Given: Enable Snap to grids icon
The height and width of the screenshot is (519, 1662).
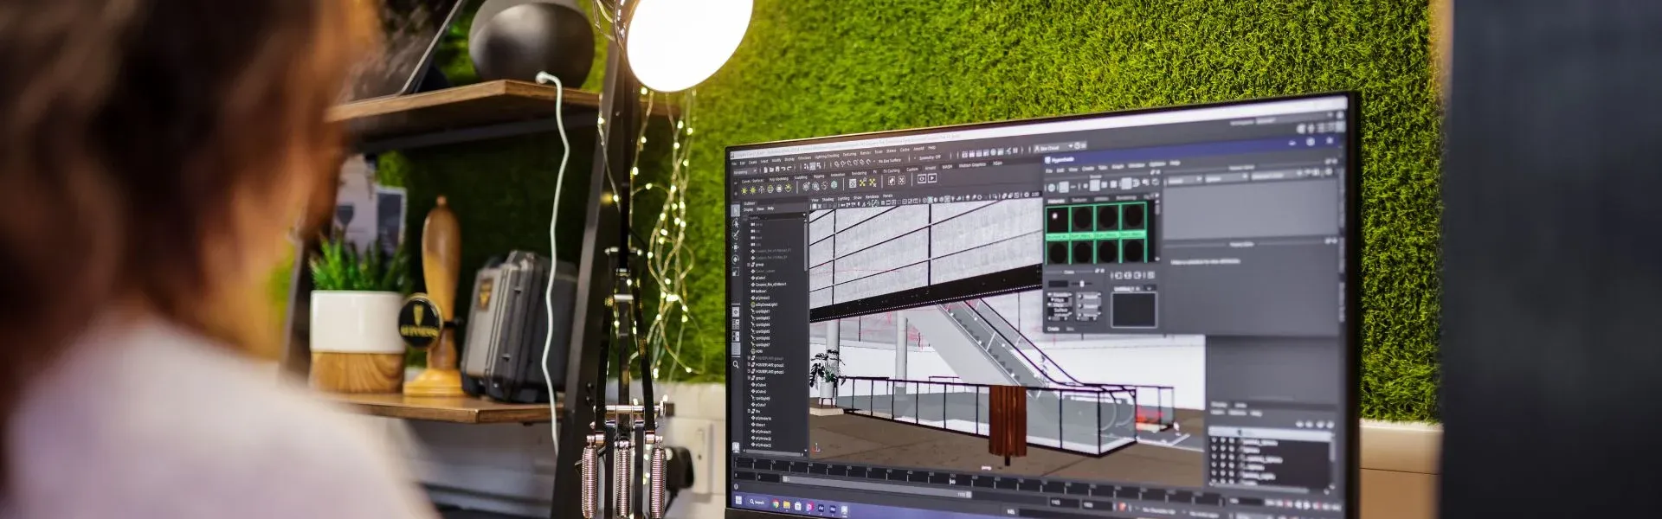Looking at the screenshot, I should point(837,163).
